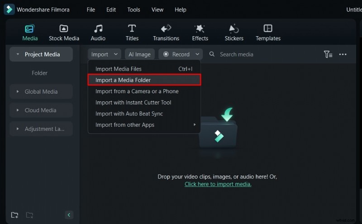Image resolution: width=362 pixels, height=224 pixels.
Task: Open the Record dropdown
Action: [181, 54]
